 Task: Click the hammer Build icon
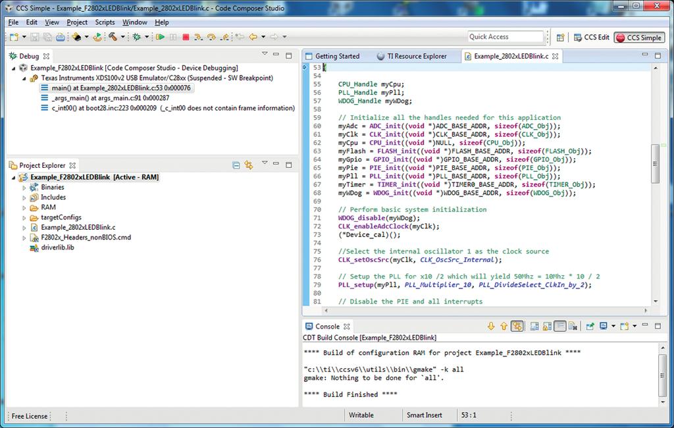[113, 37]
